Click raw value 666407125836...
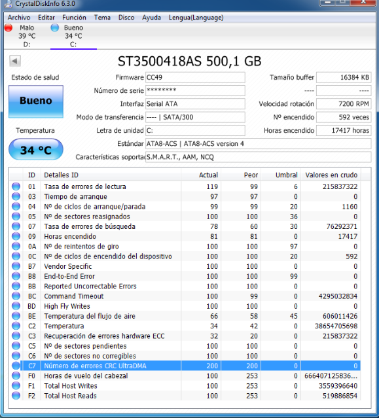 click(x=331, y=376)
